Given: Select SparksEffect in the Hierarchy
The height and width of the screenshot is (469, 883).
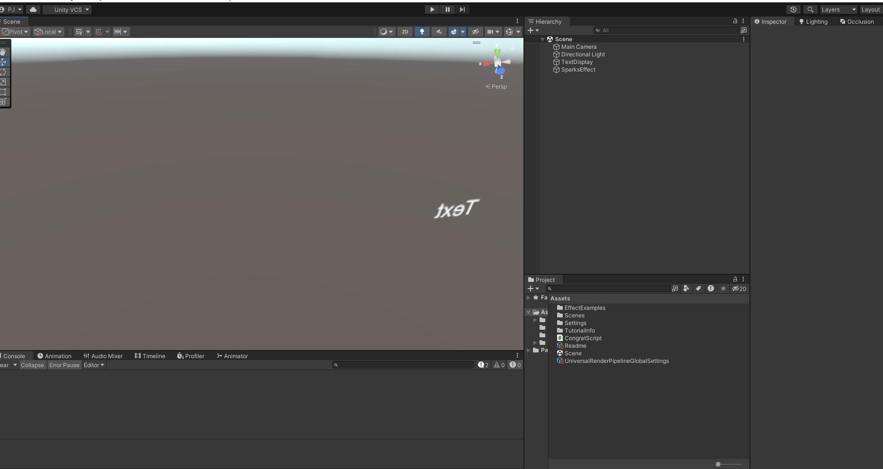Looking at the screenshot, I should (578, 70).
